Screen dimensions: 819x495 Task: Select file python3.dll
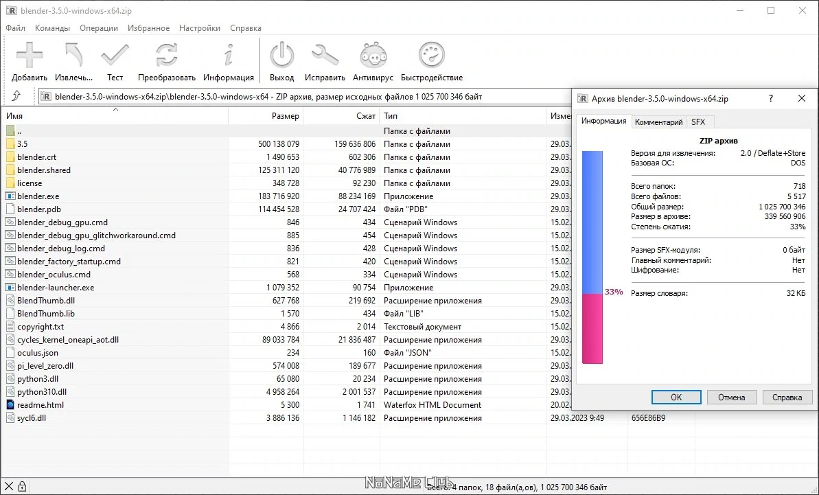pyautogui.click(x=38, y=379)
